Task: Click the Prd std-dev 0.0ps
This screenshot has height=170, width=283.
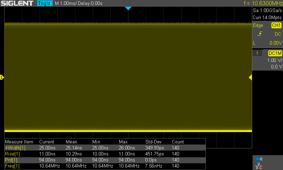Action: (x=151, y=160)
